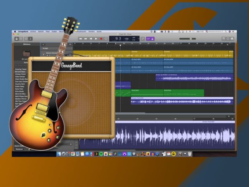Screen dimensions: 249x187
Task: Select the Clean Echoes patch
Action: pos(20,77)
